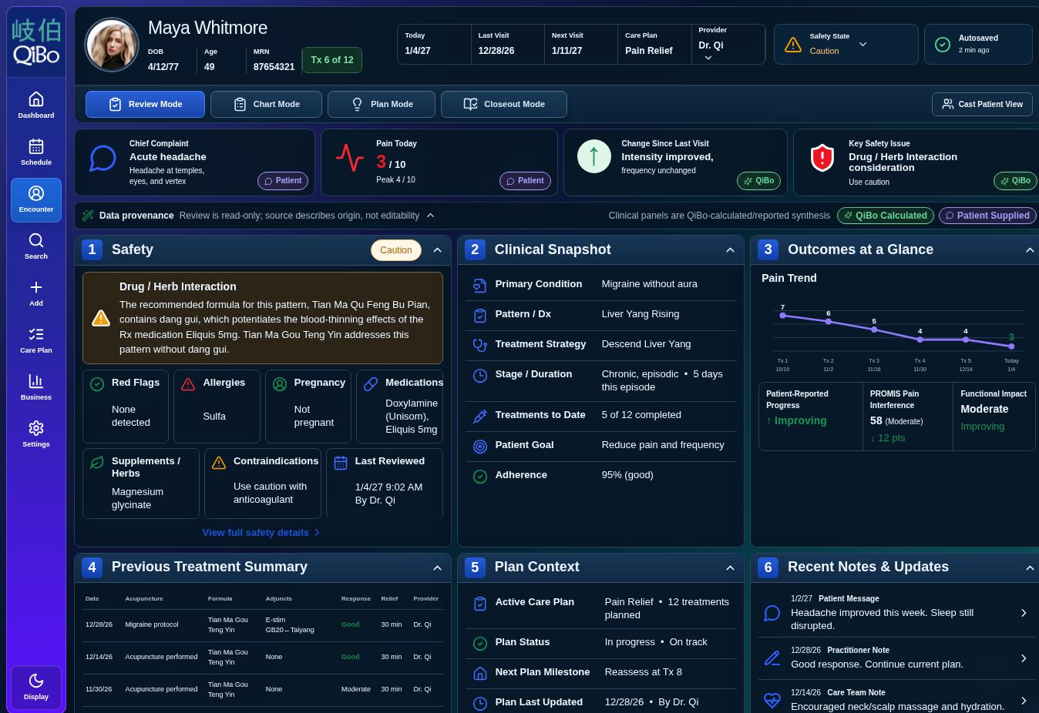The image size is (1039, 713).
Task: Collapse the Previous Treatment Summary panel
Action: (437, 568)
